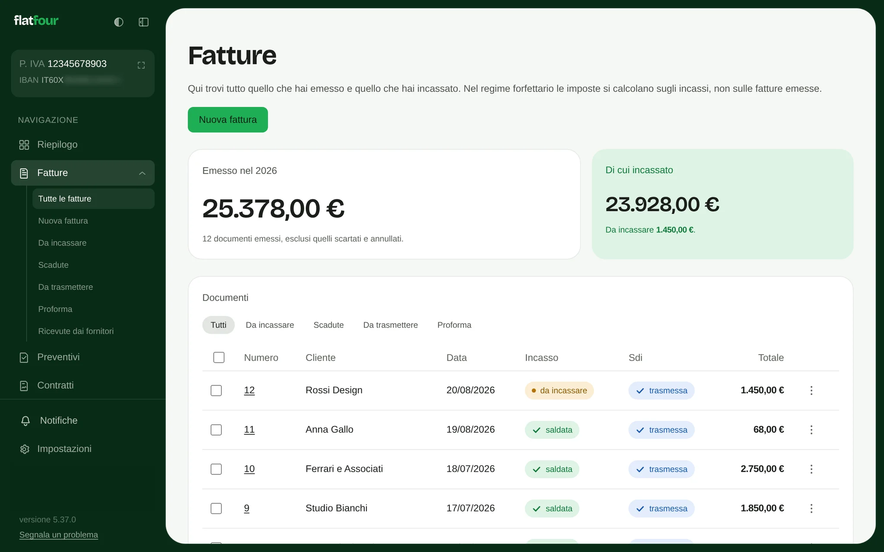Select the Anna Gallo row checkbox
This screenshot has width=884, height=552.
click(216, 430)
